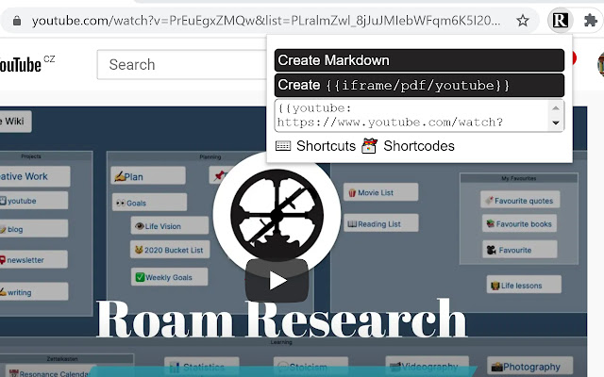The height and width of the screenshot is (377, 604).
Task: Click the 'youtube' box under Projects
Action: click(x=34, y=201)
